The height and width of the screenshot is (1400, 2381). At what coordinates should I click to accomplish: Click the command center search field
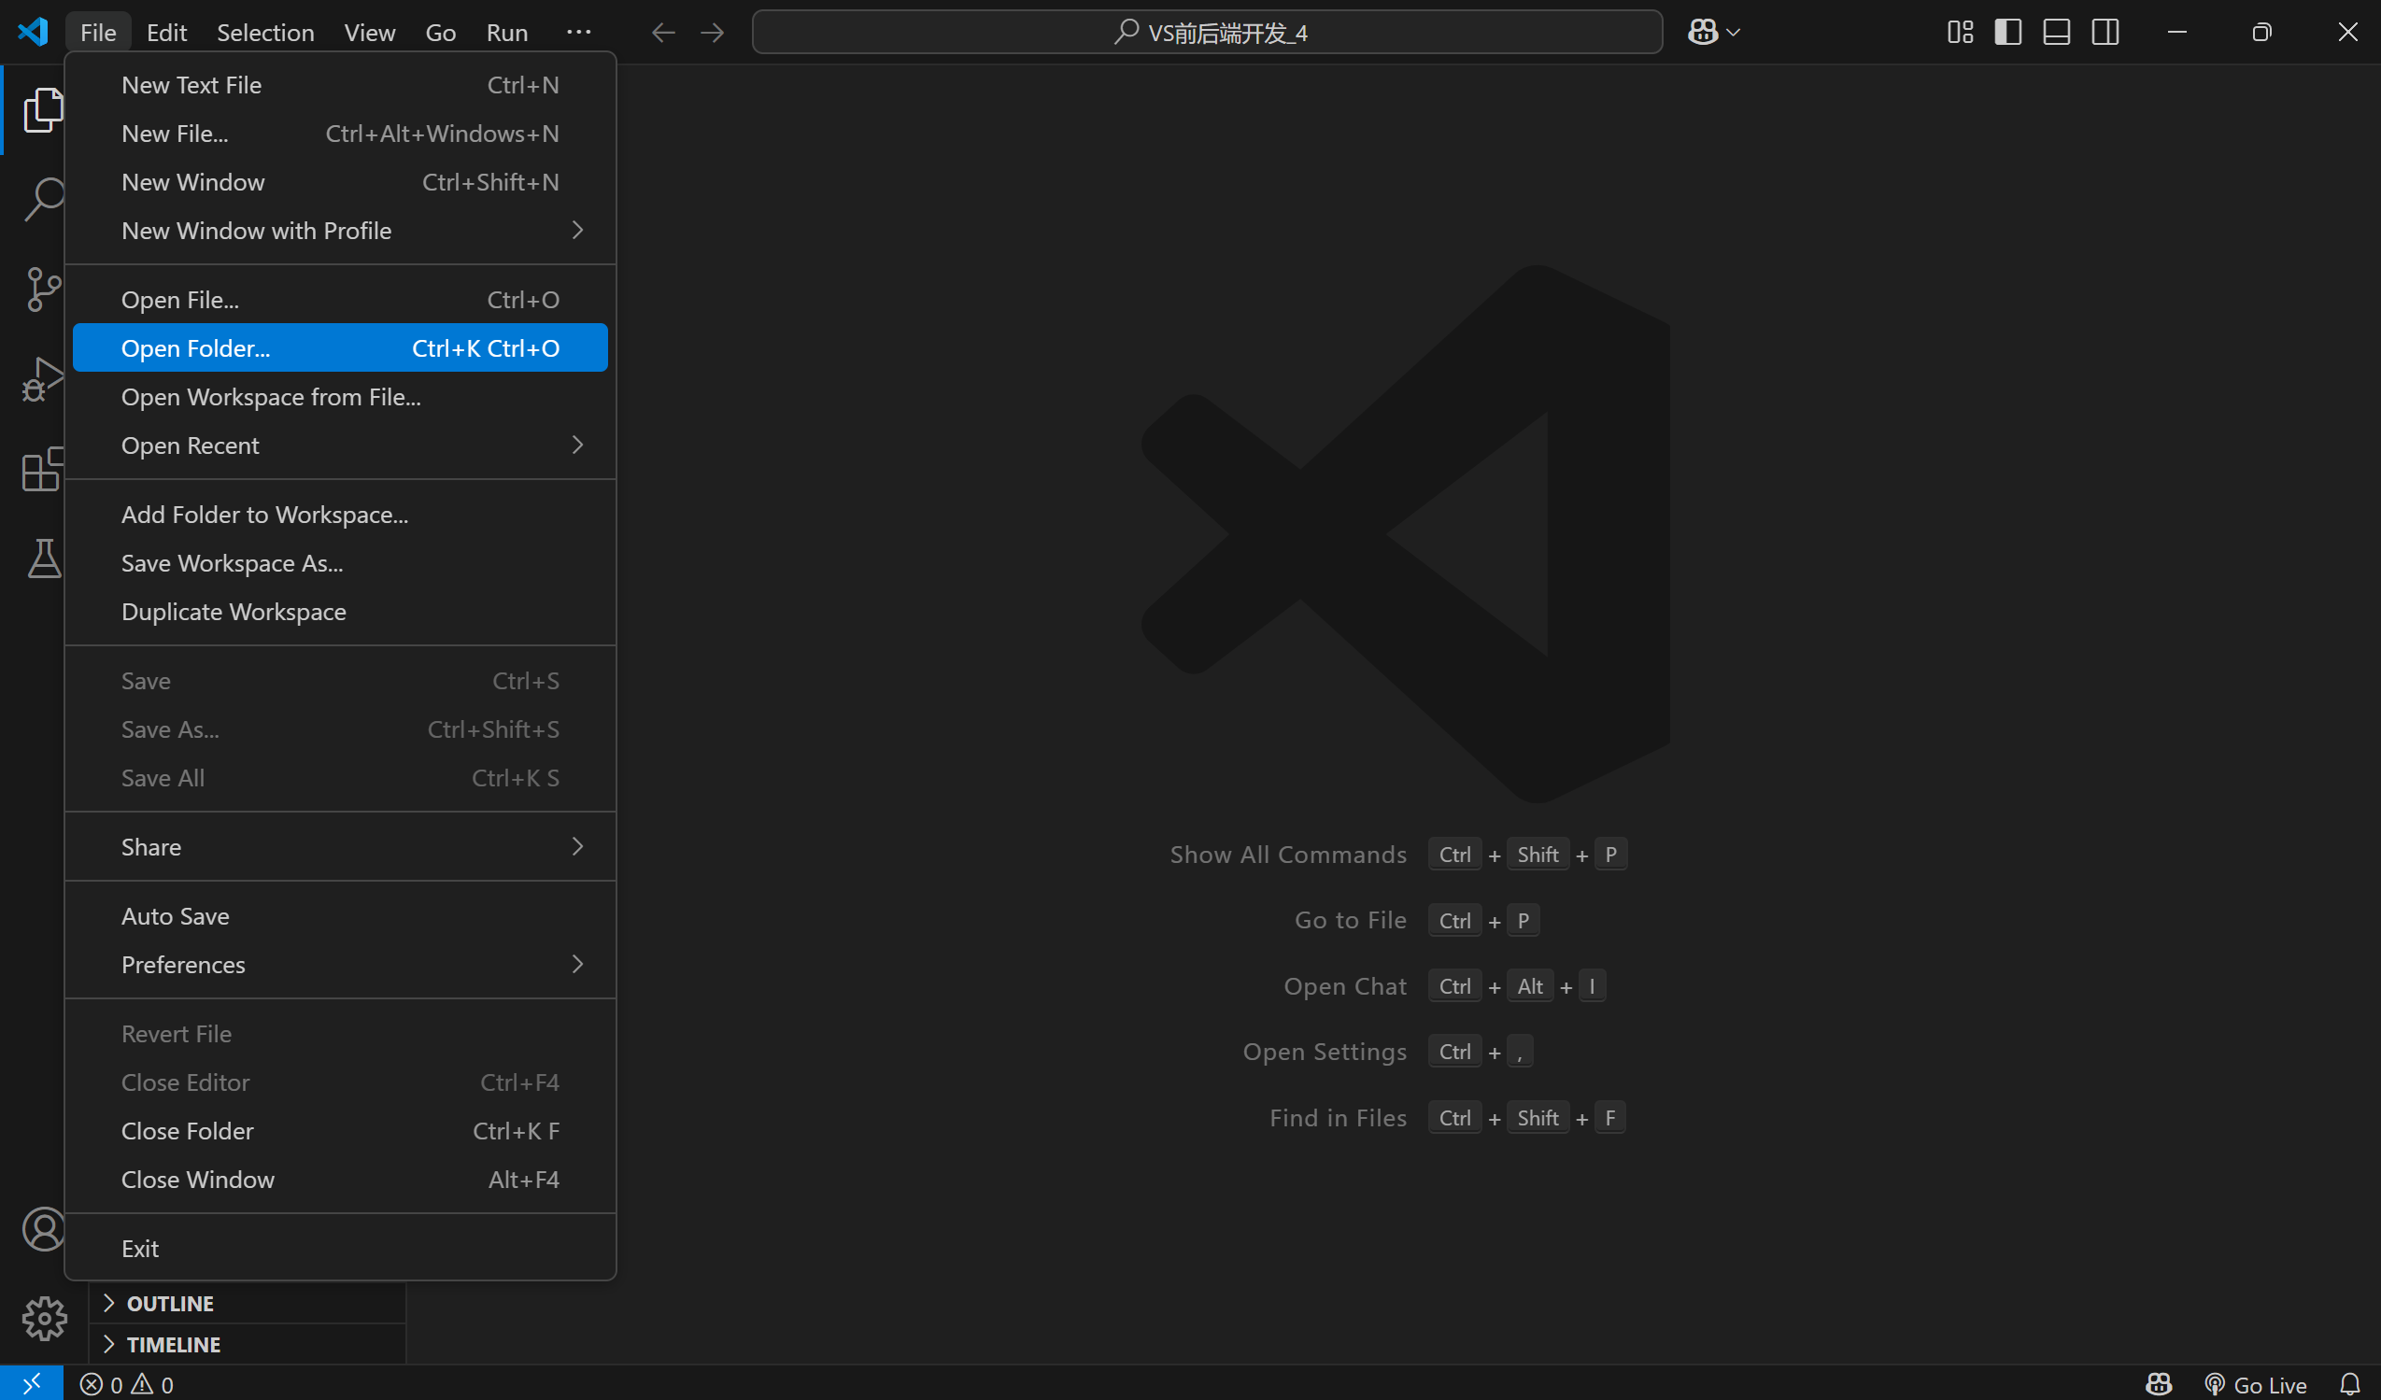point(1207,32)
